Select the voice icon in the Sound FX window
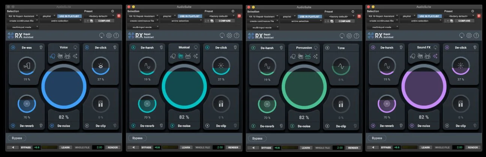Screen dimensions: 486x157 413,56
